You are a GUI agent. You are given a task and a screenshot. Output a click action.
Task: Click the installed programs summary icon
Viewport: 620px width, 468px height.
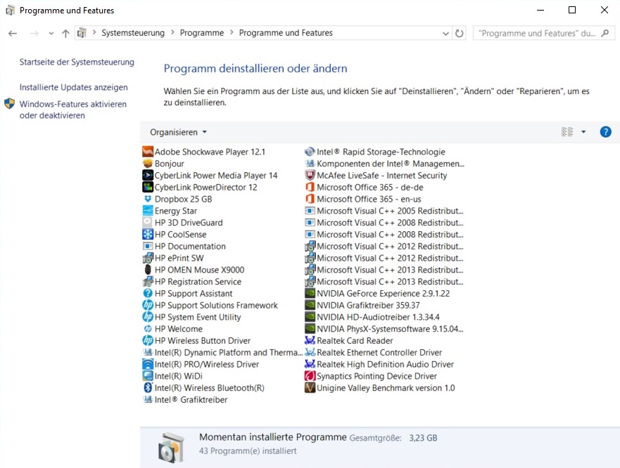click(171, 448)
